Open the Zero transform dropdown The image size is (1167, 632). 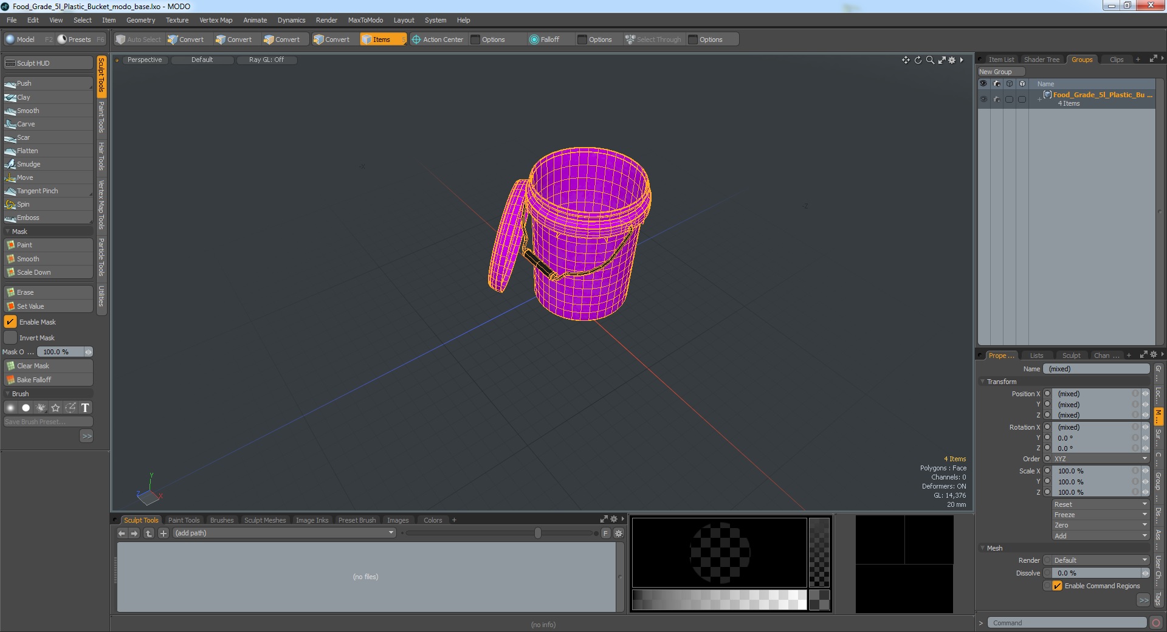click(x=1100, y=525)
